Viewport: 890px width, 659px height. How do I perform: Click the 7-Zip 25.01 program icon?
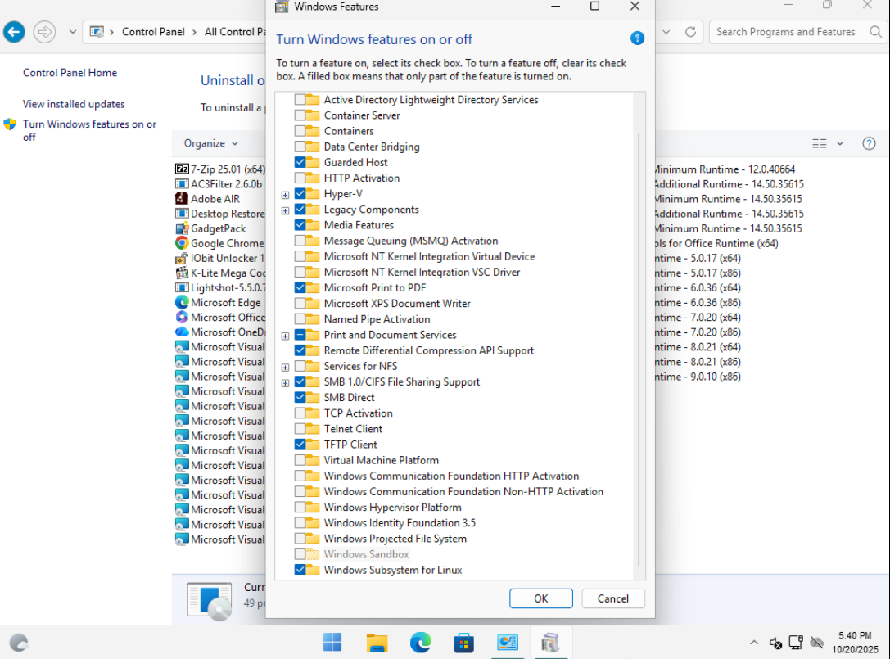(182, 169)
